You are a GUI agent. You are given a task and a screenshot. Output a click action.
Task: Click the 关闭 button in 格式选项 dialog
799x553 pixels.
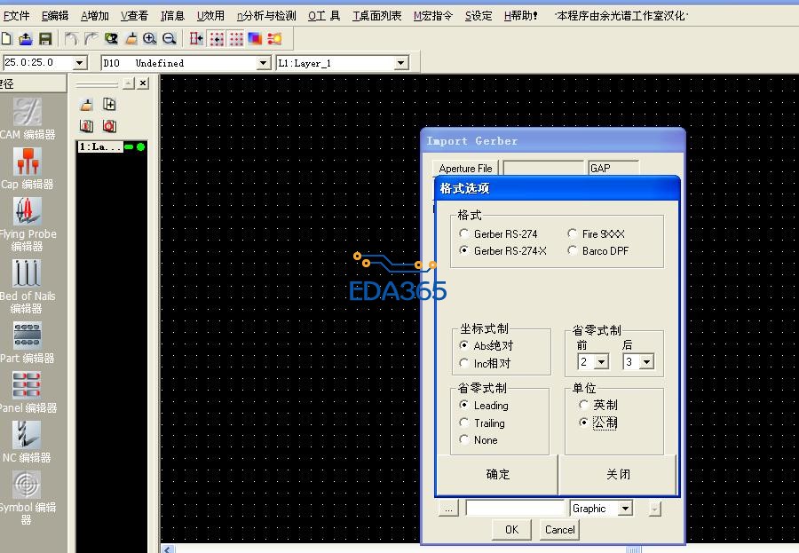coord(618,475)
